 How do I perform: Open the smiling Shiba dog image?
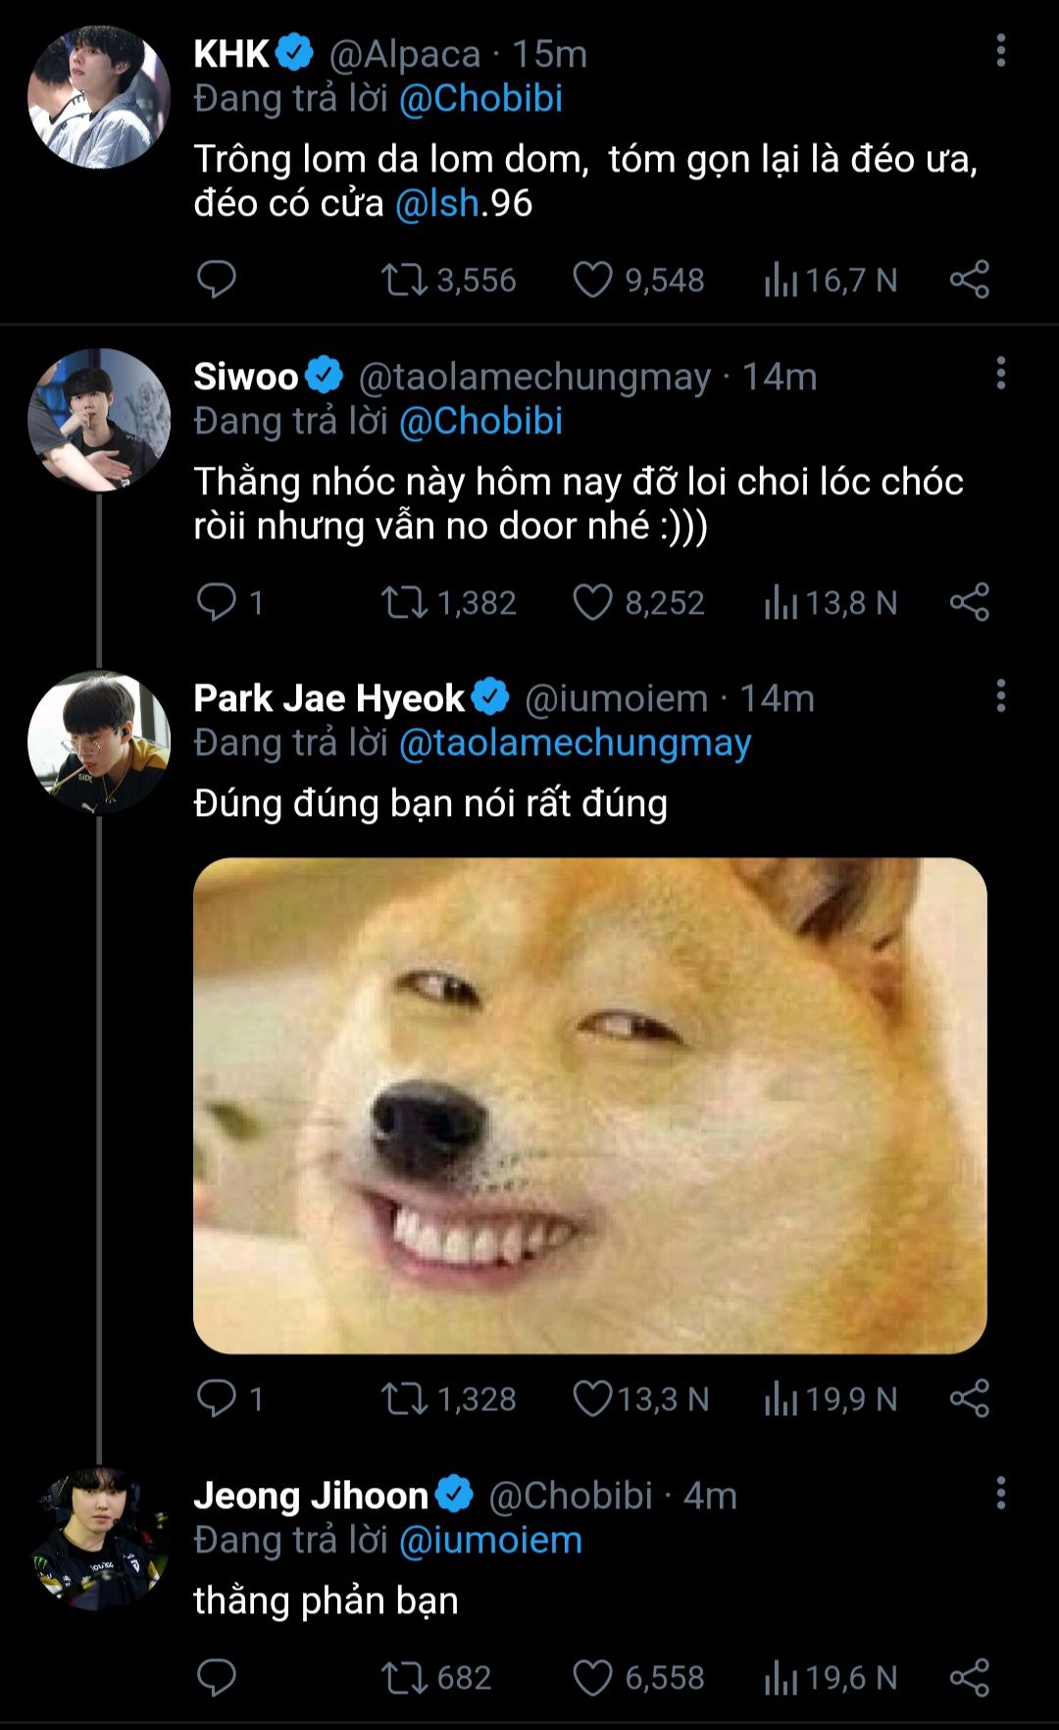(589, 1105)
